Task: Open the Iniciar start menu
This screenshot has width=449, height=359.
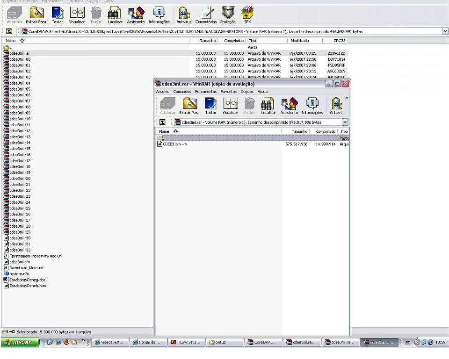Action: (x=20, y=342)
